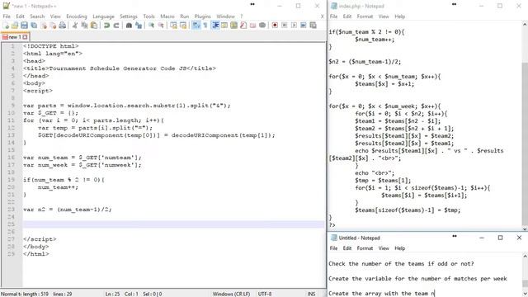Click line 'var n2 = (num_team-1)/2;' in editor
Image resolution: width=528 pixels, height=297 pixels.
coord(68,210)
